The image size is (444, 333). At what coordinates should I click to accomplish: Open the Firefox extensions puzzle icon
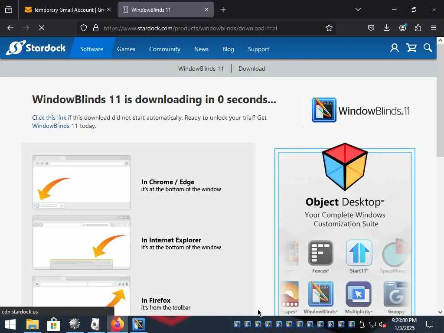pyautogui.click(x=418, y=28)
